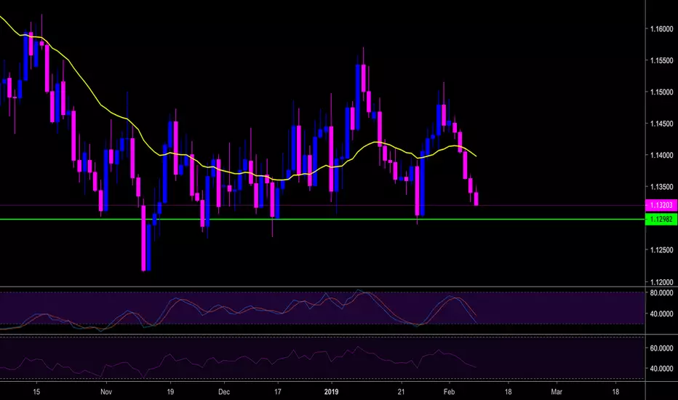Click the 1.12000 price axis label
This screenshot has height=400, width=678.
(661, 282)
